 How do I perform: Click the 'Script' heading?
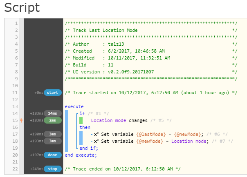(x=22, y=7)
